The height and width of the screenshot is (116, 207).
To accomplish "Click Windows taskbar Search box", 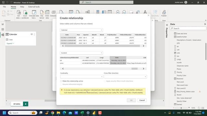I will 22,113.
